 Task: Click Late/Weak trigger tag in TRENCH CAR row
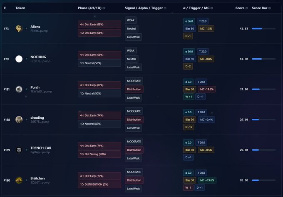click(133, 158)
